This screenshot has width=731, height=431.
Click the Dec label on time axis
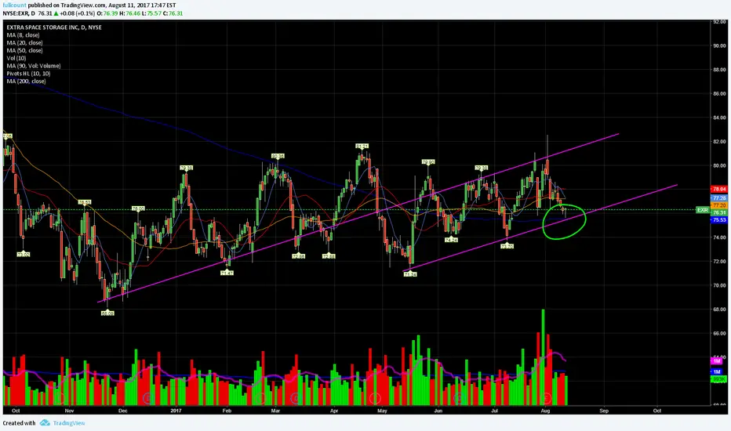pos(122,411)
